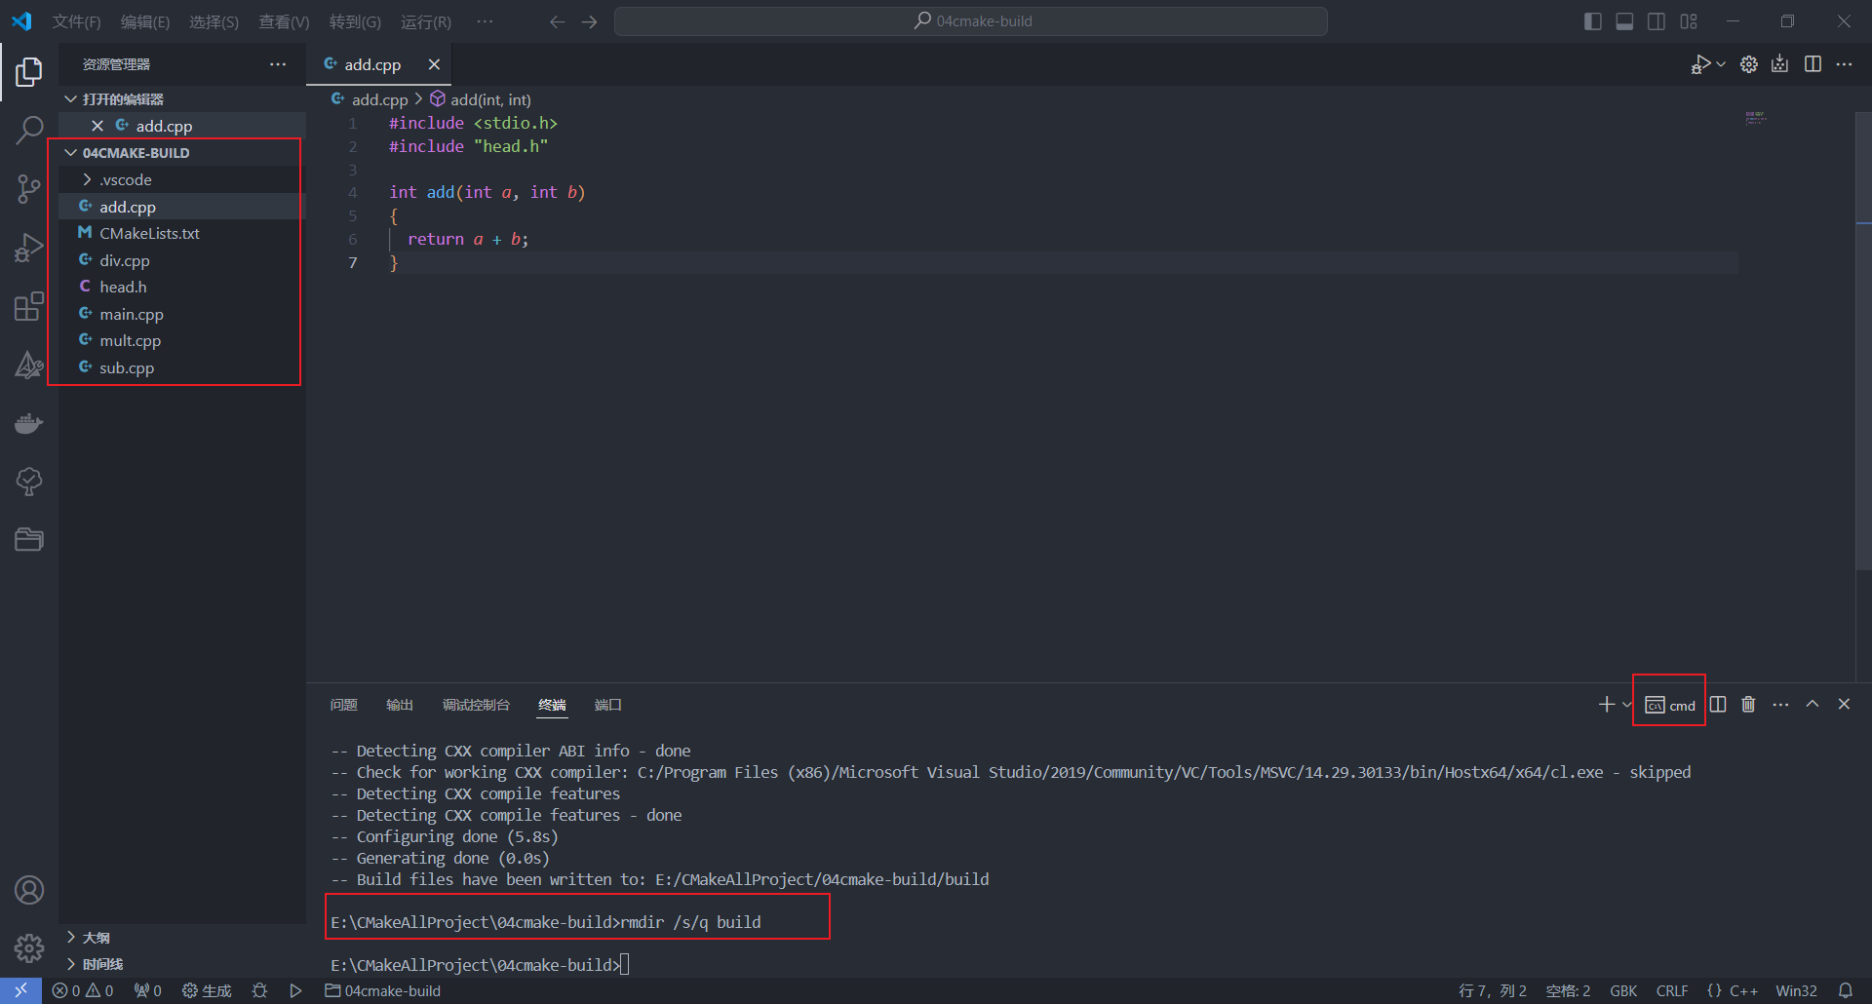Viewport: 1872px width, 1004px height.
Task: Open the Search view in activity bar
Action: (29, 130)
